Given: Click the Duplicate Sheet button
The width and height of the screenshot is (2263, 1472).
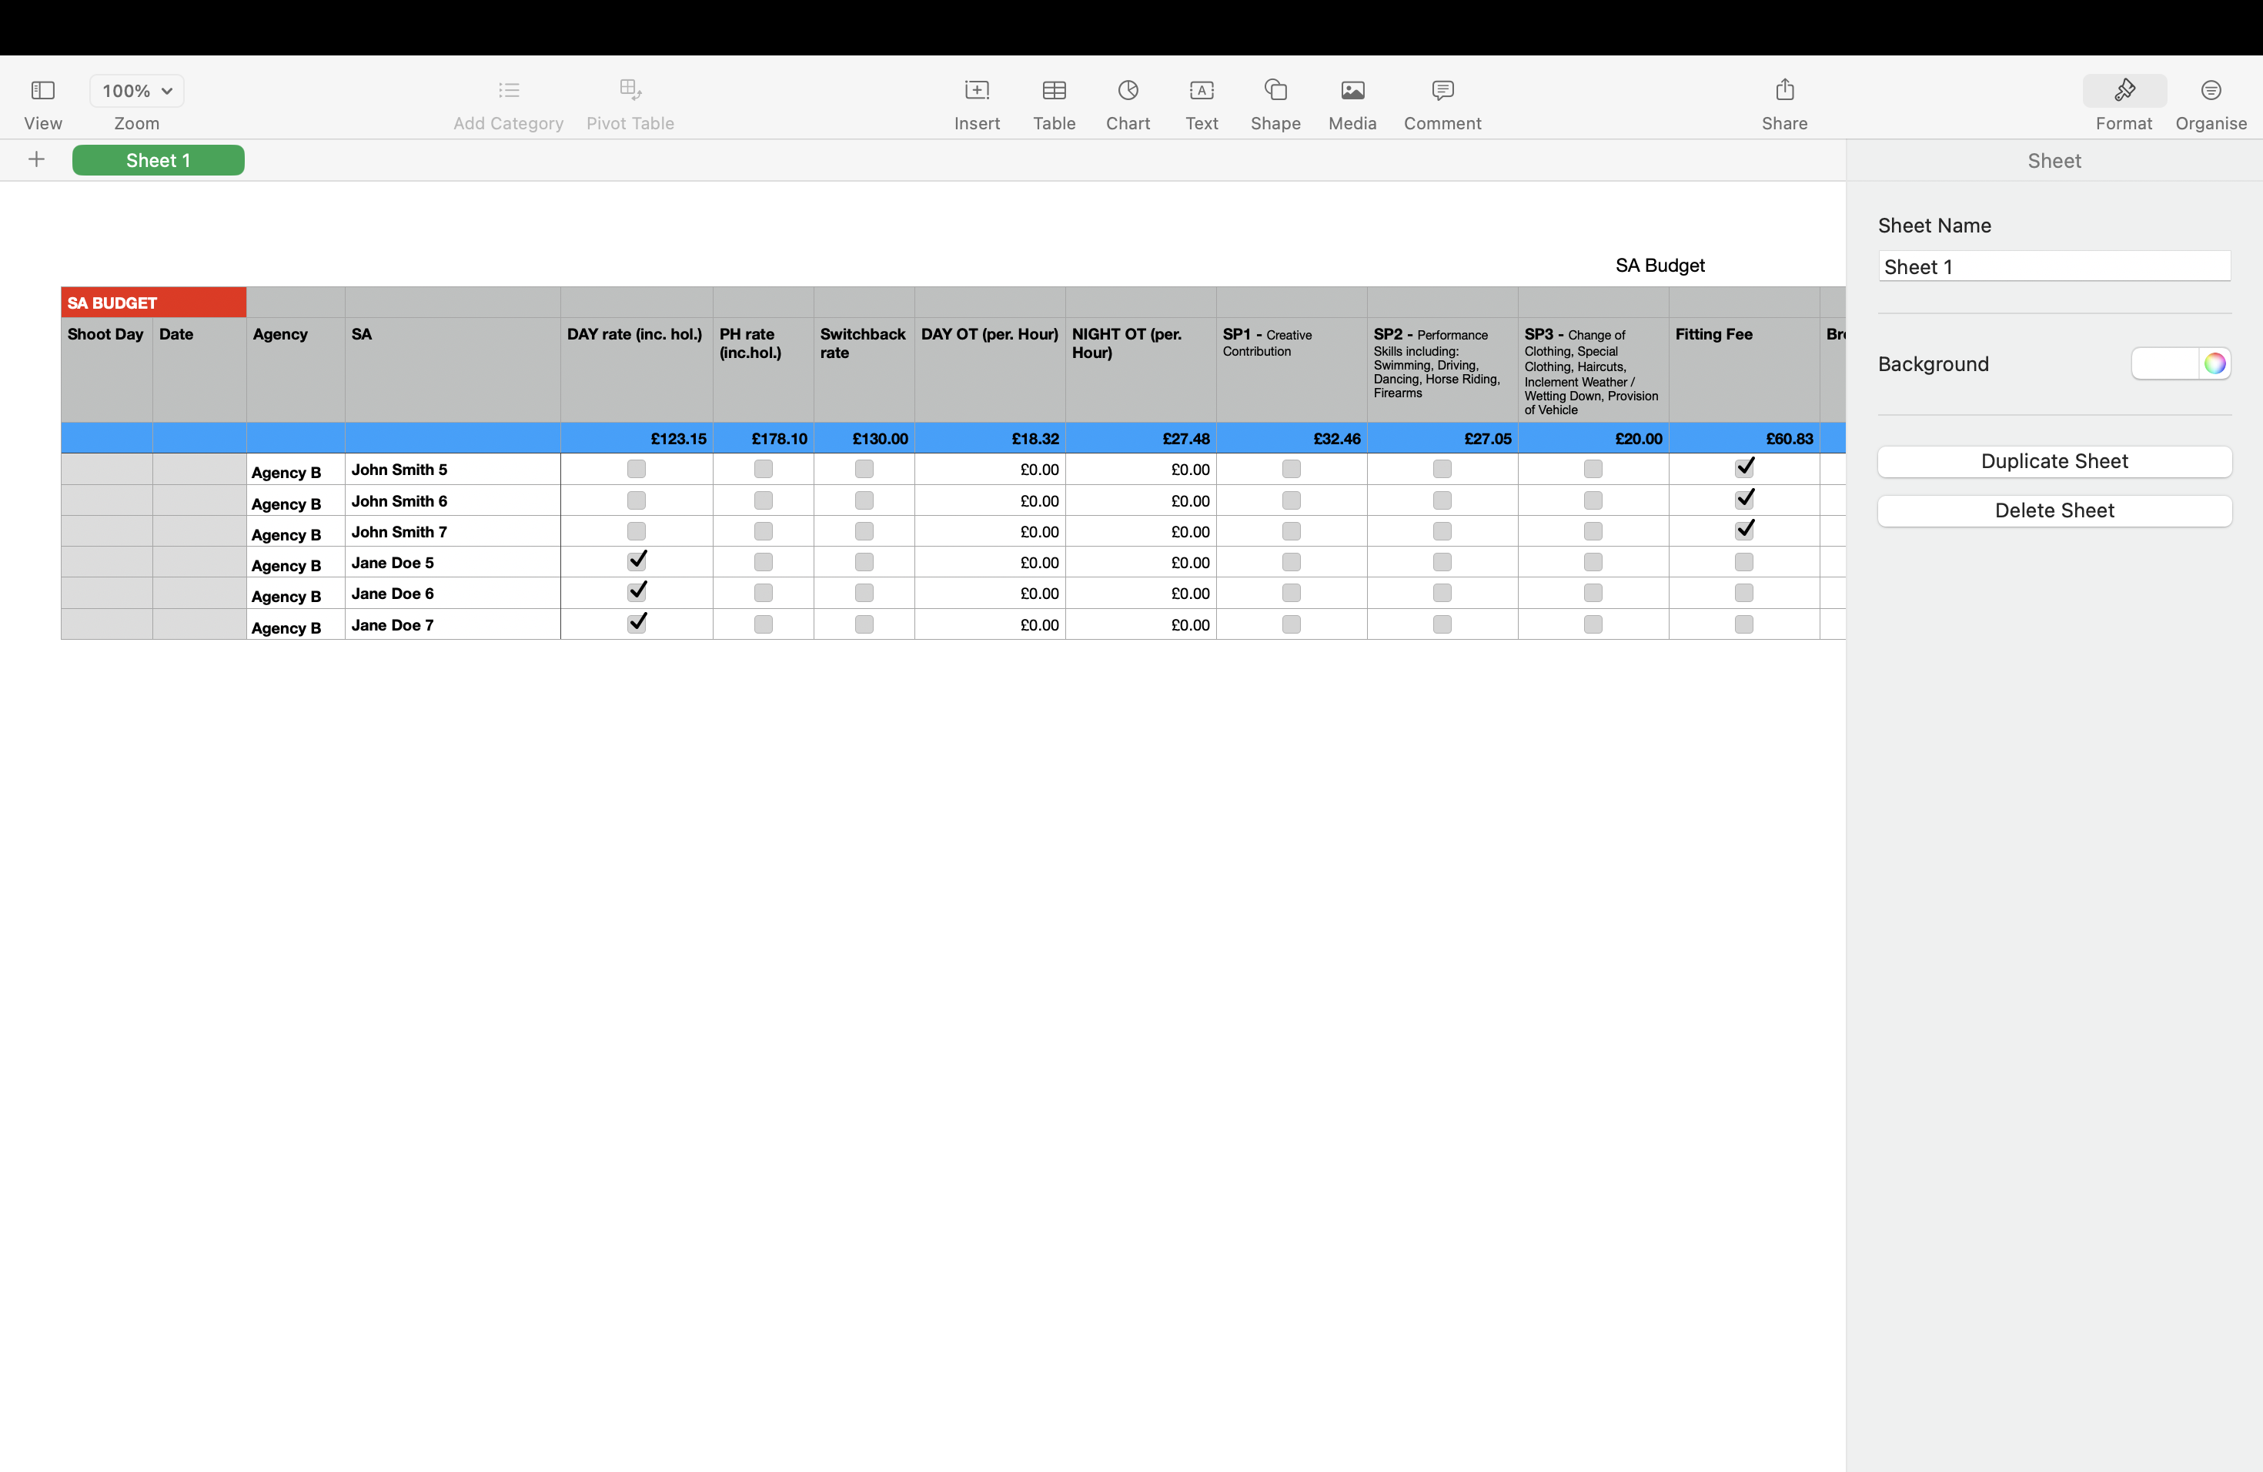Looking at the screenshot, I should point(2054,461).
